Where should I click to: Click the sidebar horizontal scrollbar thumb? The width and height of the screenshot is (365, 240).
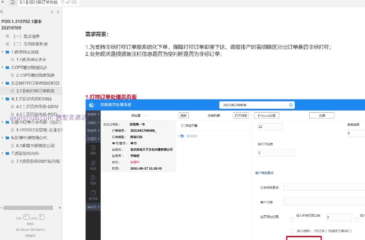pyautogui.click(x=28, y=208)
